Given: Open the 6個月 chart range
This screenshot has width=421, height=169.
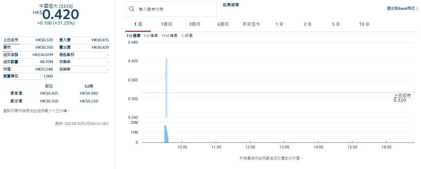Looking at the screenshot, I should [x=223, y=24].
